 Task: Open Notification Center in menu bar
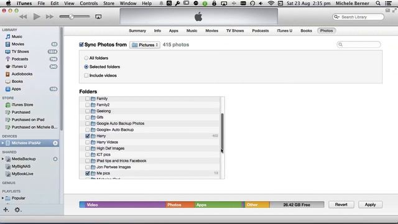pyautogui.click(x=388, y=3)
